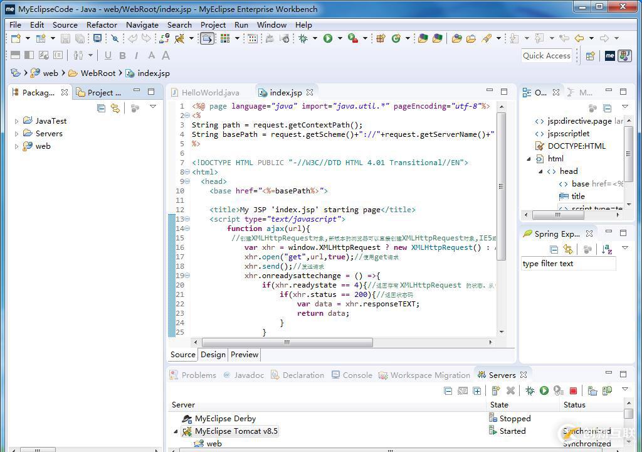Open the Refactor menu

coord(102,25)
